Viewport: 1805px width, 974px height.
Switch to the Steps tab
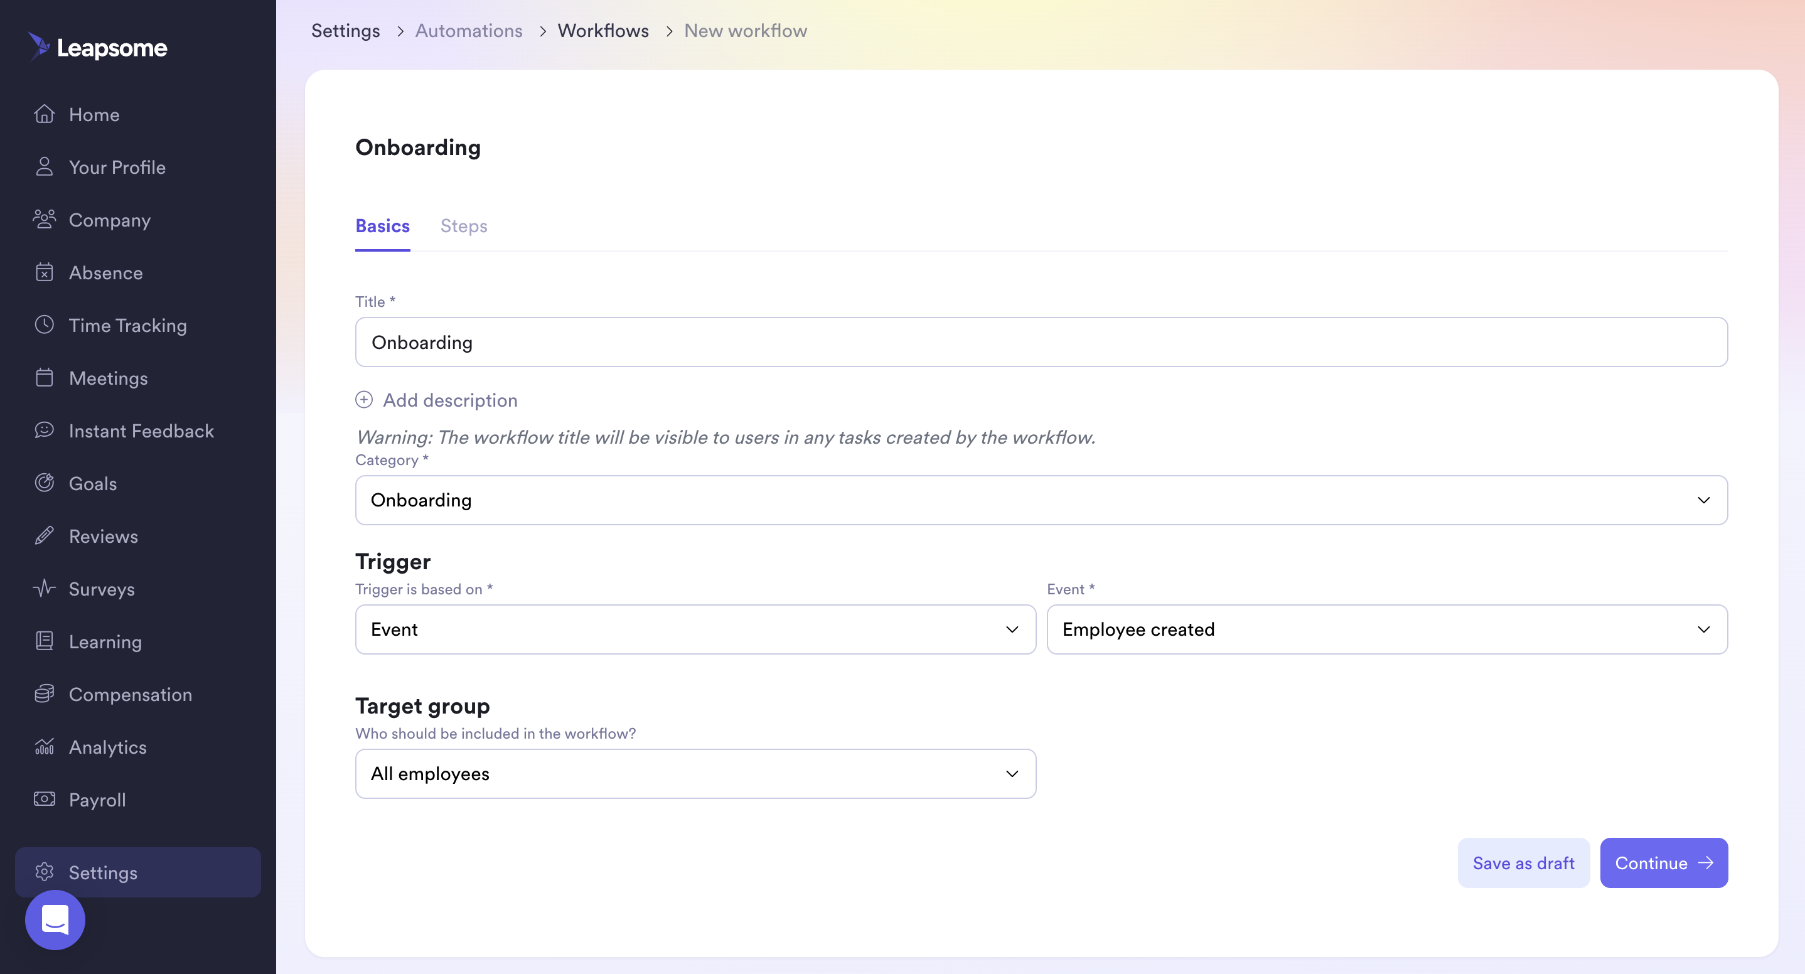click(x=463, y=226)
